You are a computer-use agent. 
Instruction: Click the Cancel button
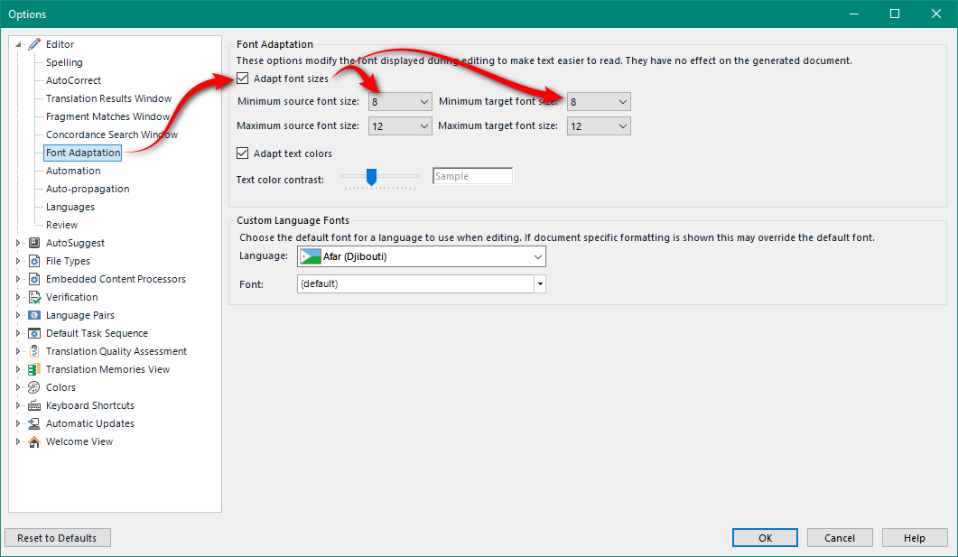840,538
